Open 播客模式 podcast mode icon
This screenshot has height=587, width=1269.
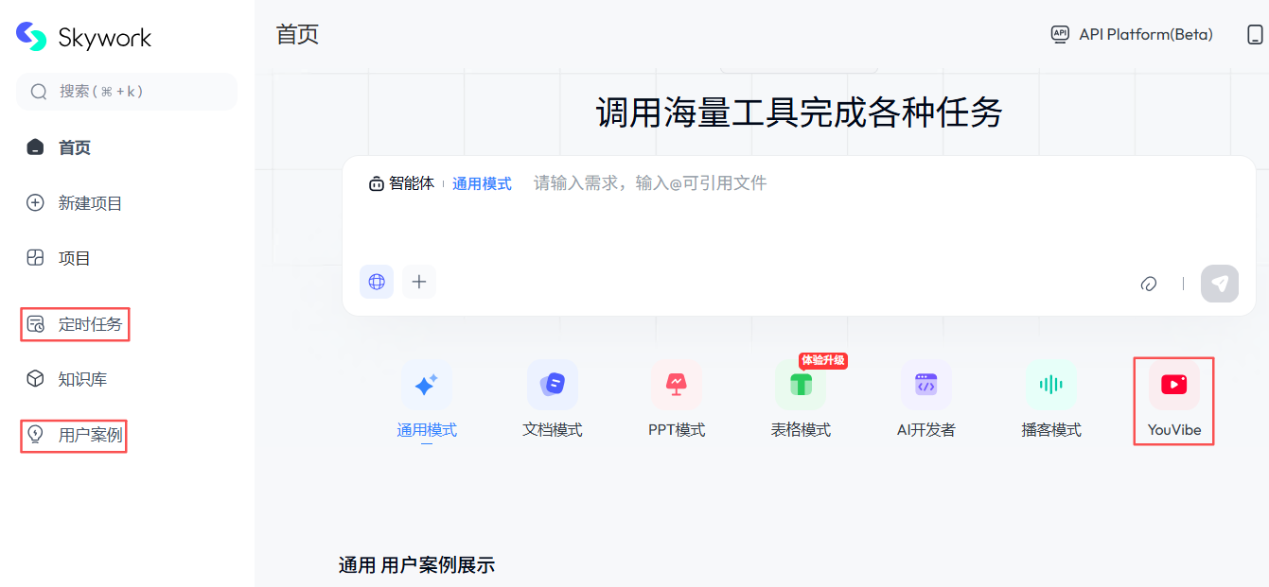pyautogui.click(x=1050, y=385)
